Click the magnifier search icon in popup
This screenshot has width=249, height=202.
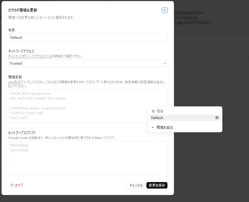[153, 111]
